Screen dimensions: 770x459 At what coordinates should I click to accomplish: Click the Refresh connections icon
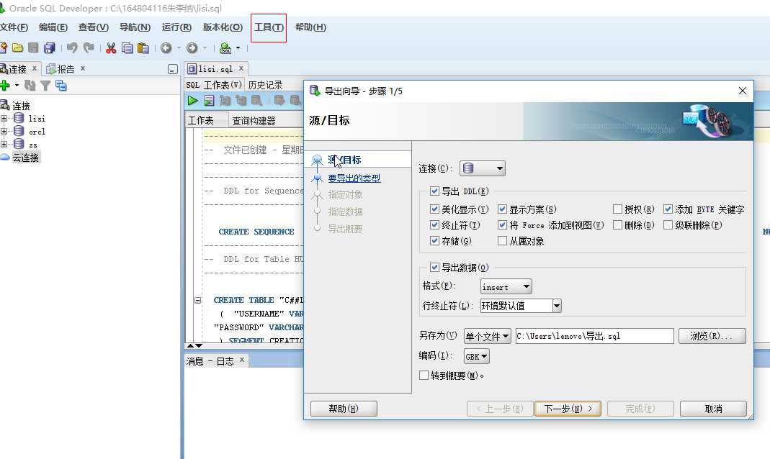pyautogui.click(x=30, y=86)
